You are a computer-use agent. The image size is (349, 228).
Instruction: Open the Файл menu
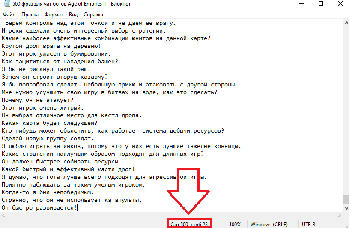(x=9, y=14)
